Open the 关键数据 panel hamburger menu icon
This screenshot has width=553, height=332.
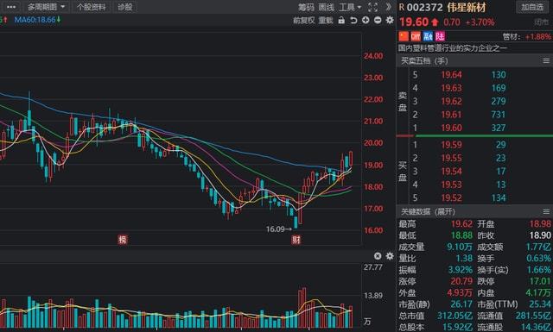(x=546, y=211)
